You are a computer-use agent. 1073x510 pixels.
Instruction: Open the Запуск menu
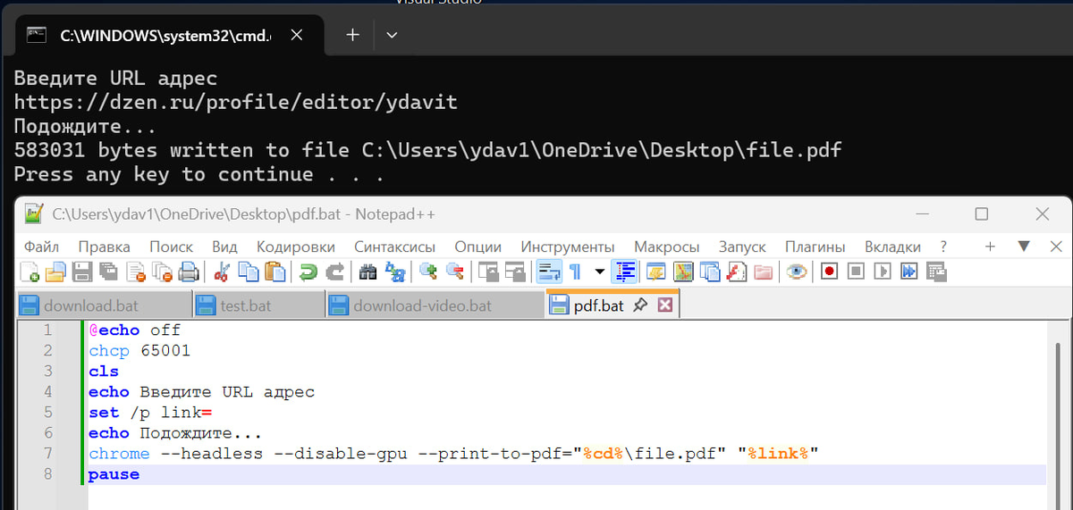pos(743,247)
